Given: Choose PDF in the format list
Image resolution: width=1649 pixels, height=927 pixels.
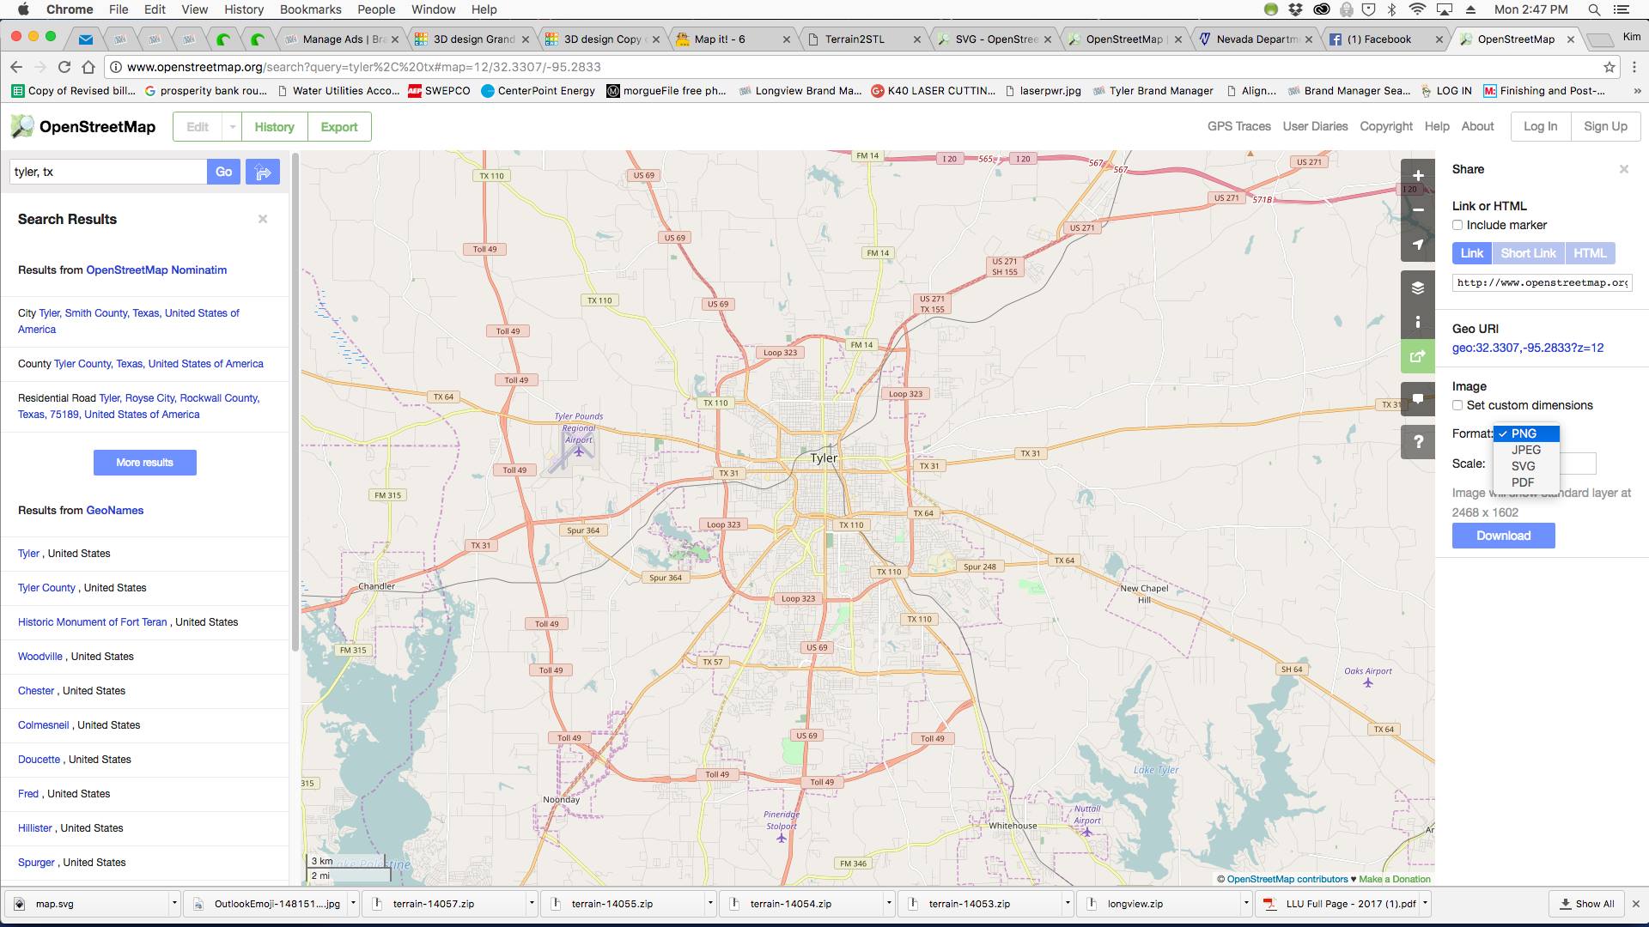Looking at the screenshot, I should pyautogui.click(x=1525, y=482).
